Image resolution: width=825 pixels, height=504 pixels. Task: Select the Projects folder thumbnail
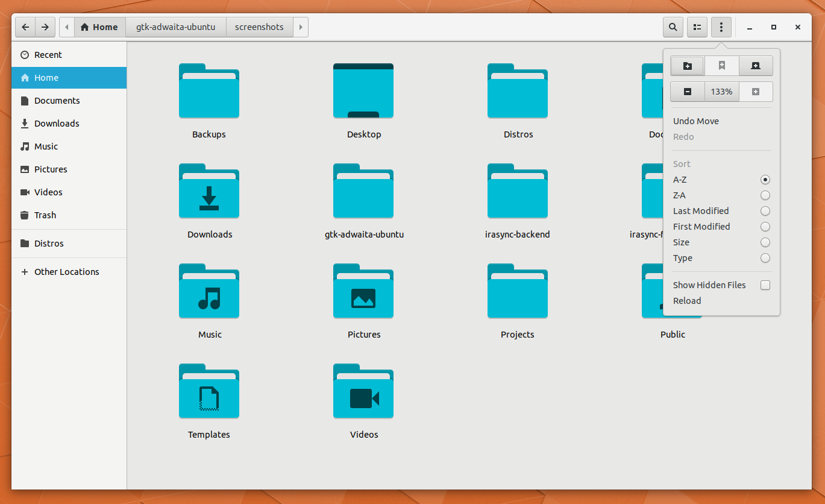(518, 292)
